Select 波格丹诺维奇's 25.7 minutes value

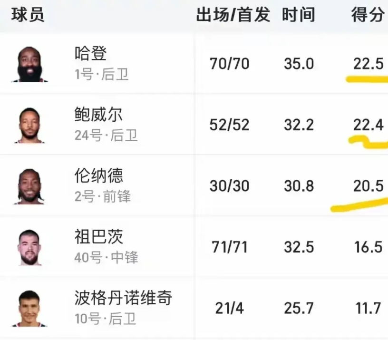pos(299,308)
